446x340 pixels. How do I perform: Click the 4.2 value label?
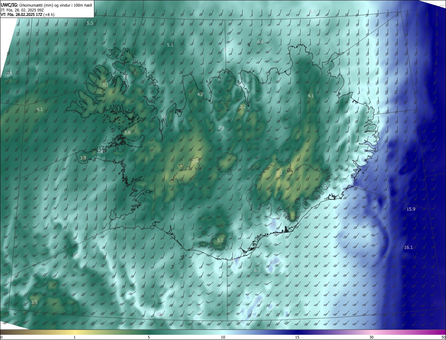(200, 94)
